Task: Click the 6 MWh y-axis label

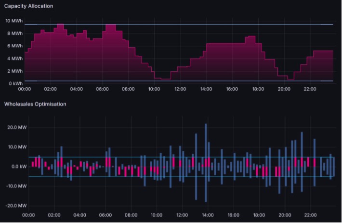Action: coord(14,46)
